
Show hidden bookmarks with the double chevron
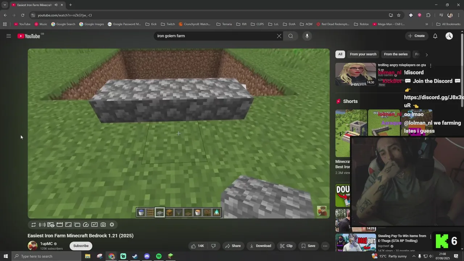point(427,24)
